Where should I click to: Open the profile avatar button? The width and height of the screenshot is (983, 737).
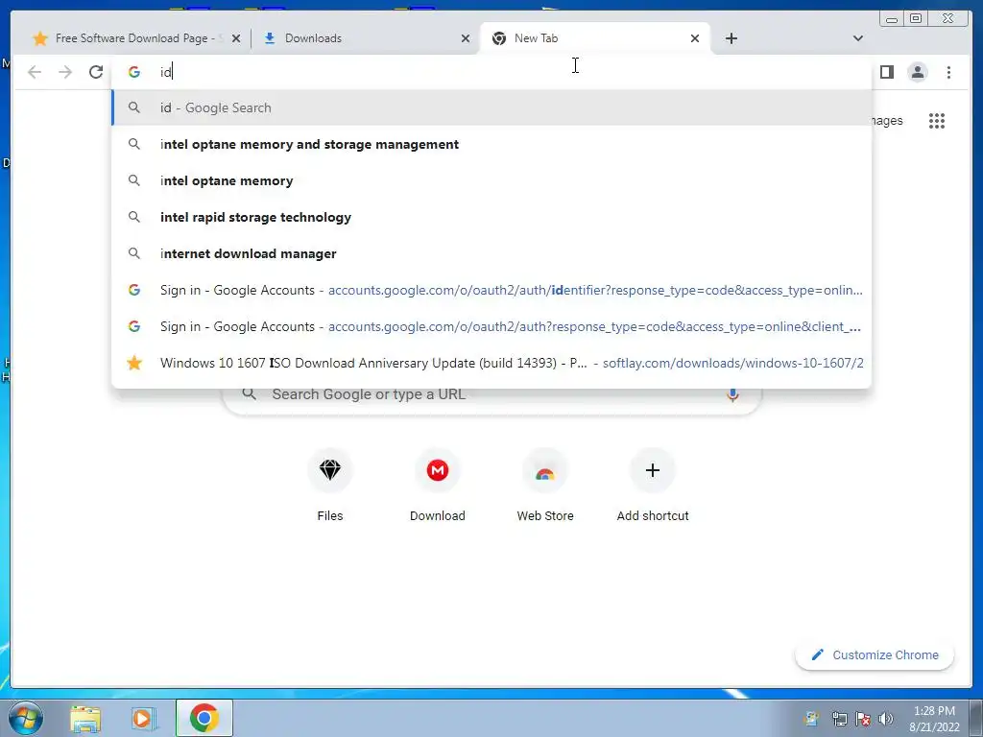[x=917, y=72]
